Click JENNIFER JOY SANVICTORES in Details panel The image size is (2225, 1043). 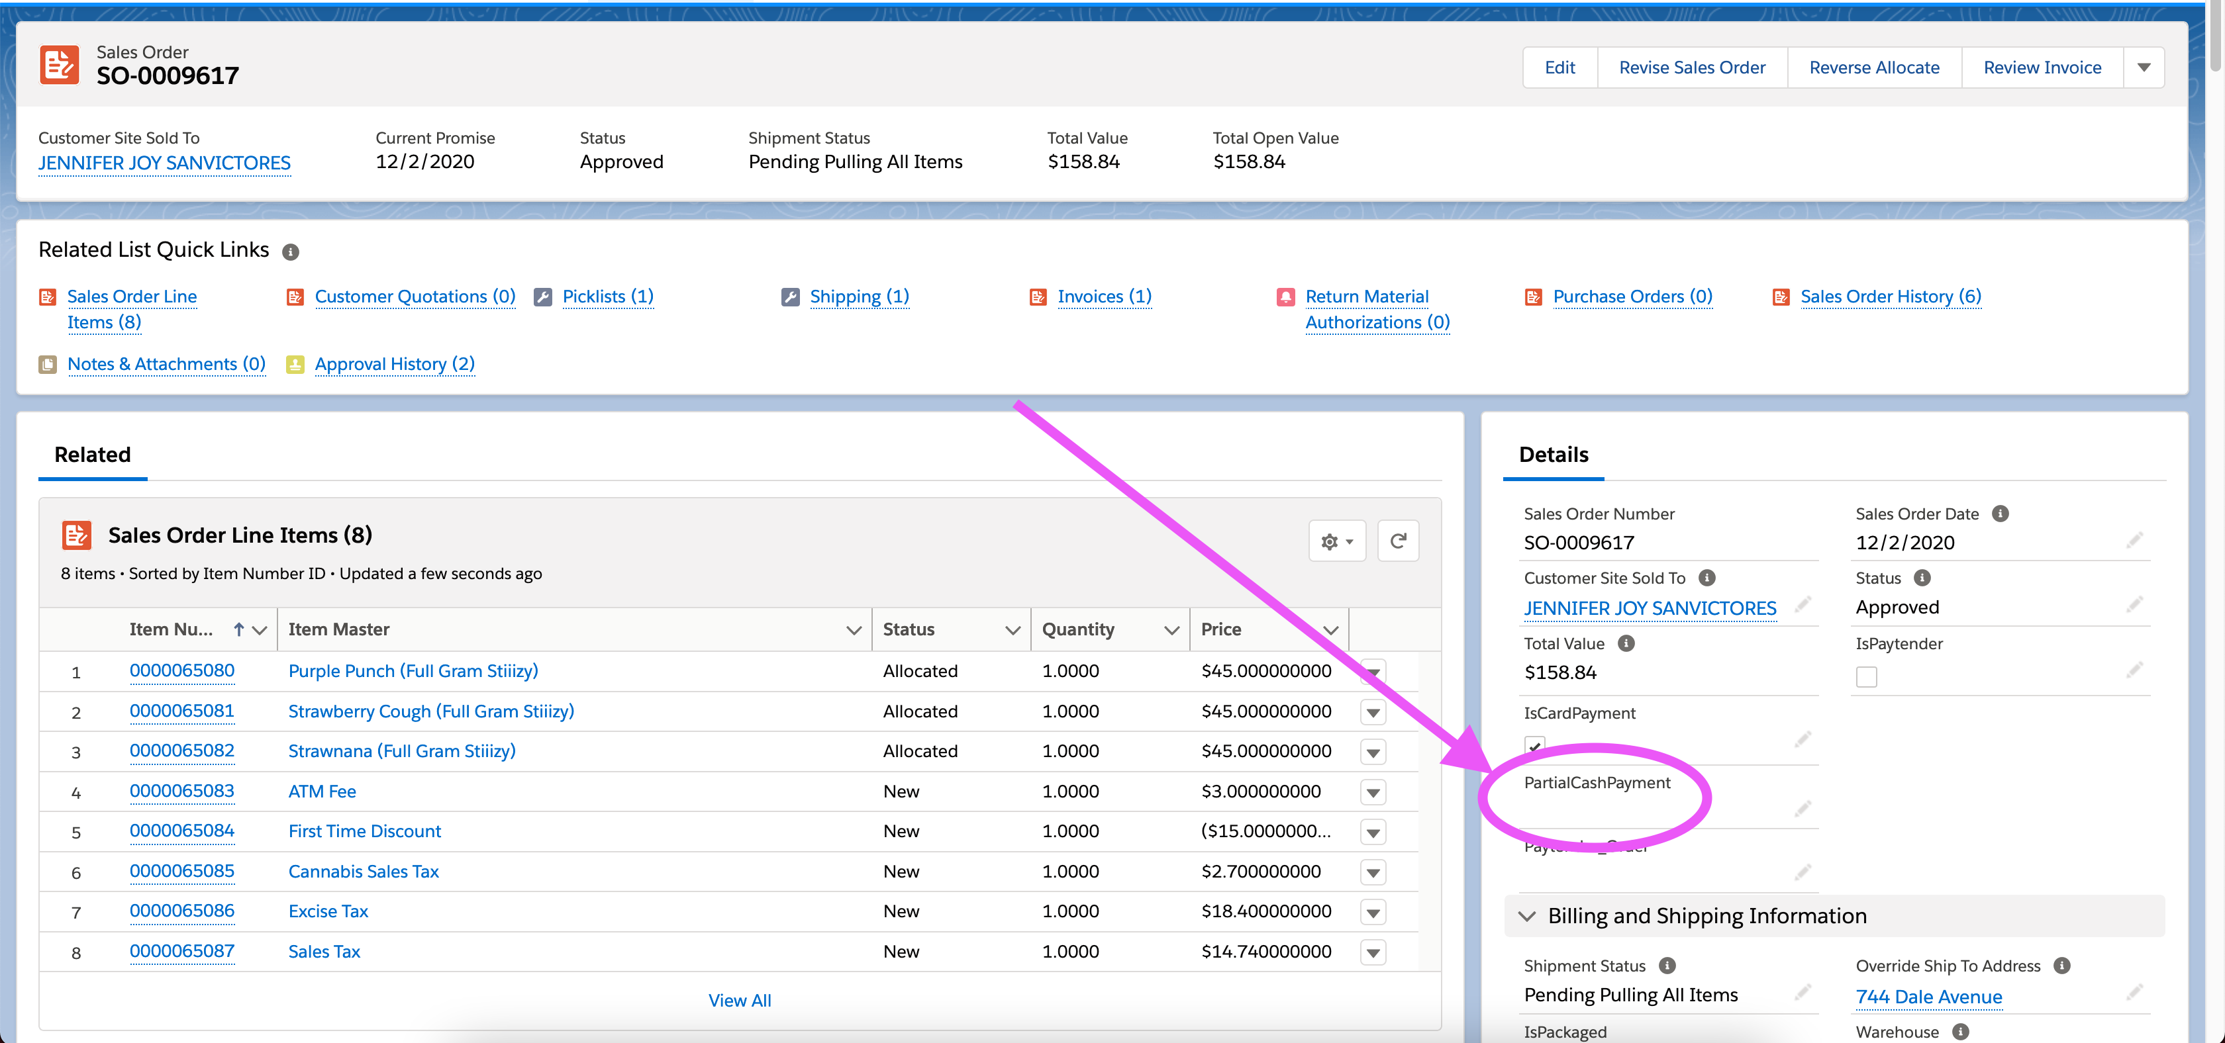[x=1650, y=609]
